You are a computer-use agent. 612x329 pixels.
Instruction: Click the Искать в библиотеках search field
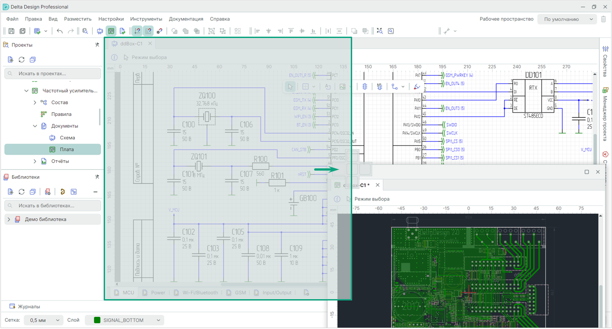coord(53,205)
